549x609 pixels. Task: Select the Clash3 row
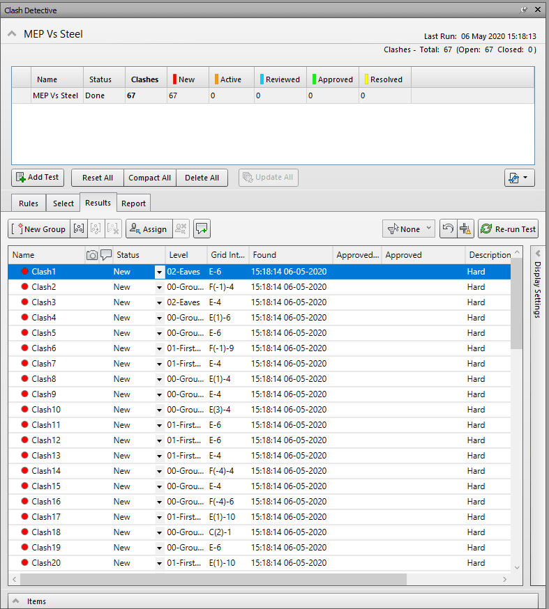point(260,302)
